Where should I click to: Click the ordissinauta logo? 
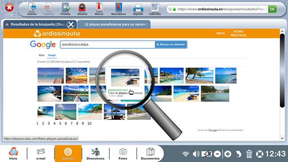pyautogui.click(x=57, y=33)
